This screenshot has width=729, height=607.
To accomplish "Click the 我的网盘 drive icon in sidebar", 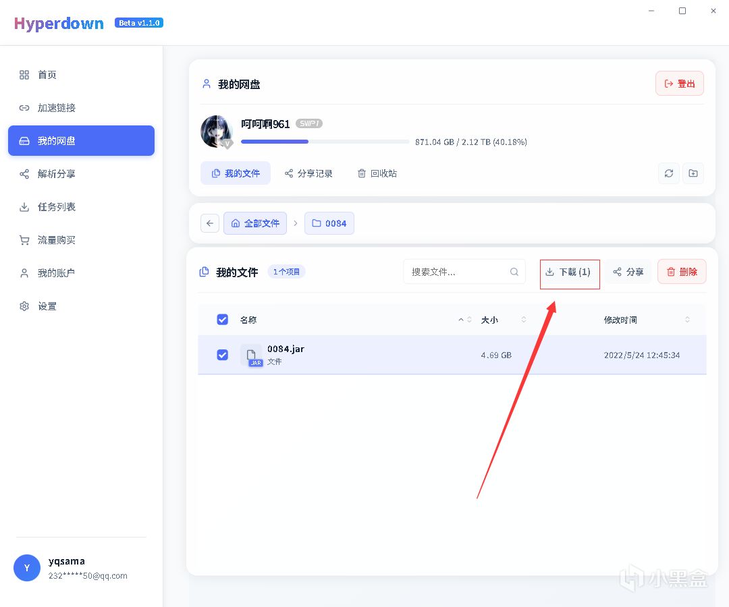I will (24, 141).
